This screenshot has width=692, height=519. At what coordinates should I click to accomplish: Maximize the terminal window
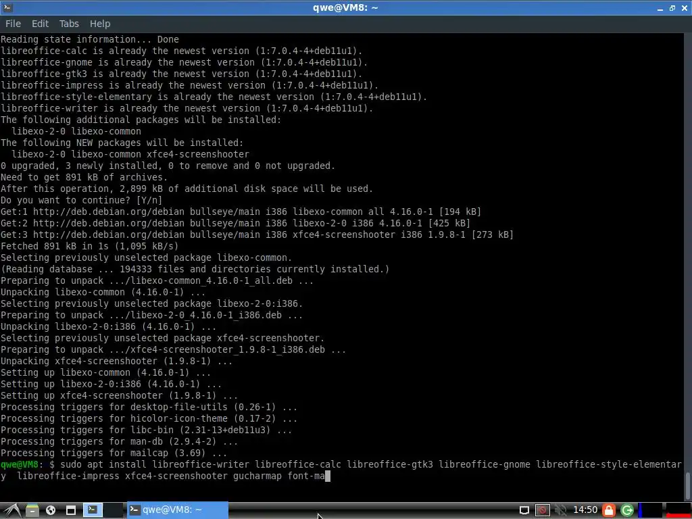point(672,8)
